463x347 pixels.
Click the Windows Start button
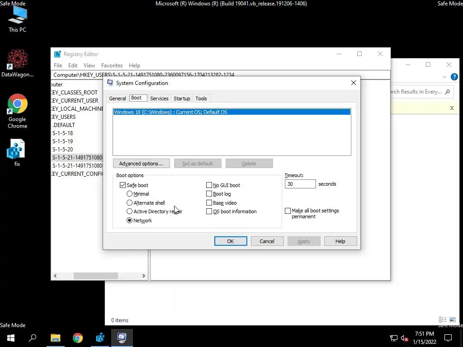11,338
